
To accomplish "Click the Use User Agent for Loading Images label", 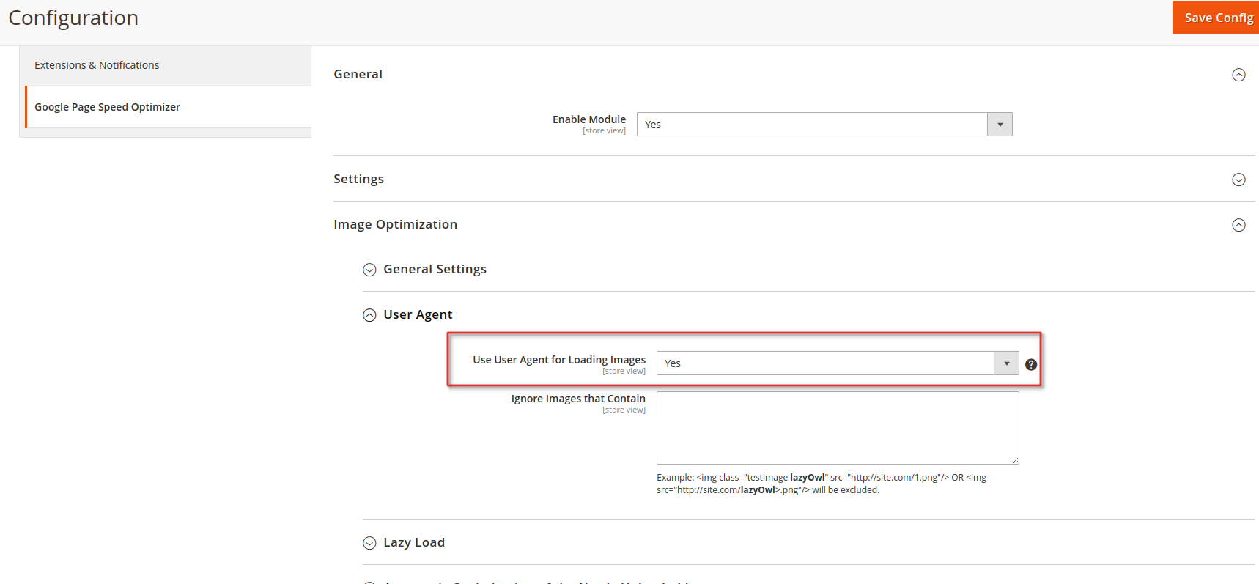I will pyautogui.click(x=559, y=360).
